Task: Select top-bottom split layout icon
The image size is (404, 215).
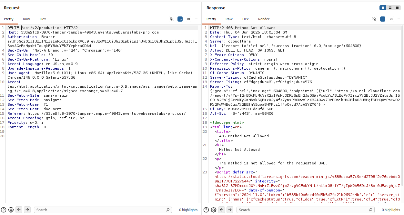Action: coord(390,8)
